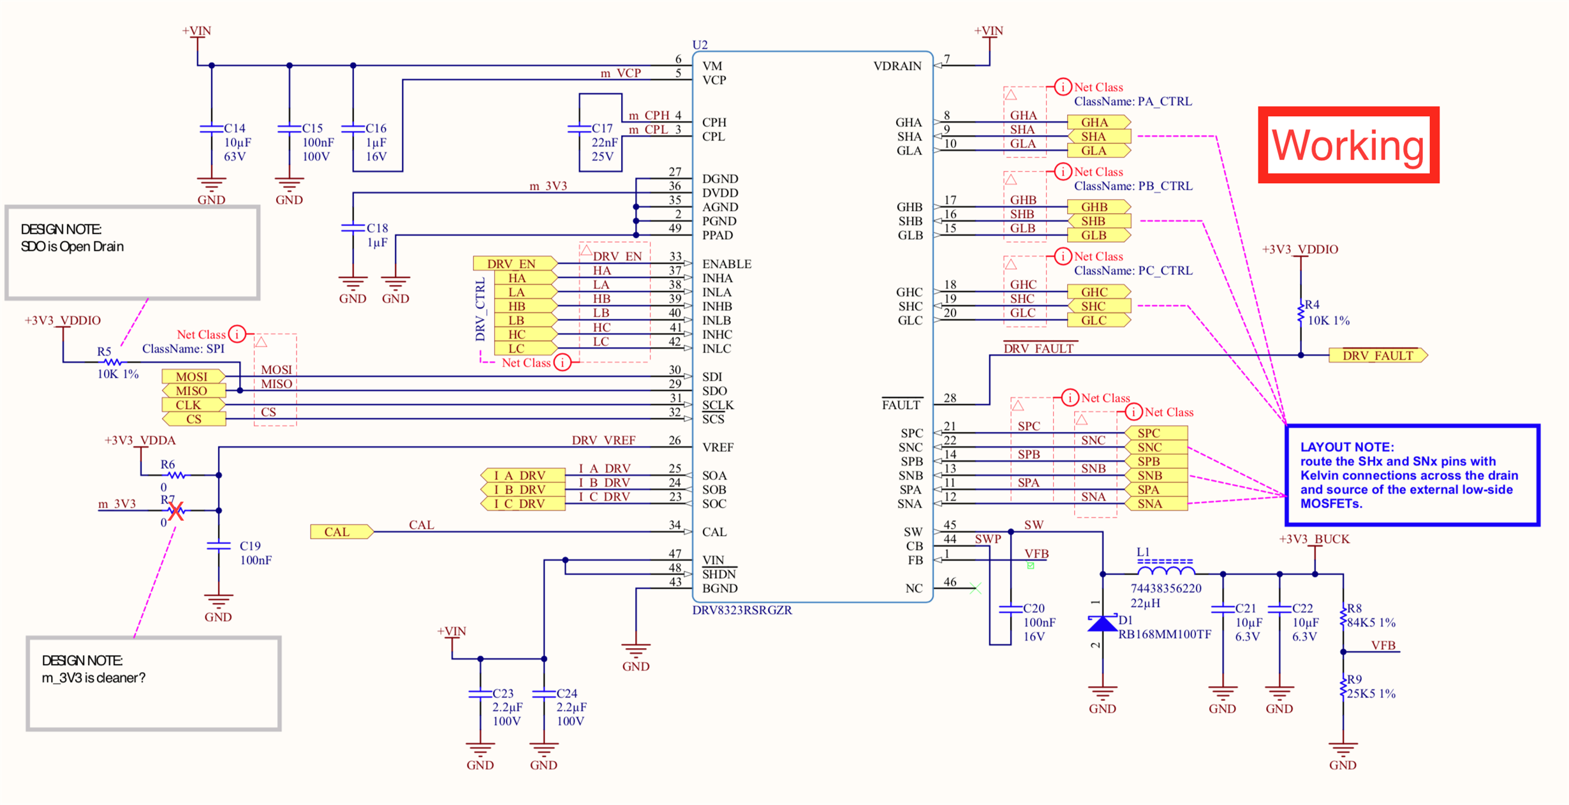Click PA_CTRL net class info icon
Viewport: 1569px width, 805px height.
(x=1063, y=87)
